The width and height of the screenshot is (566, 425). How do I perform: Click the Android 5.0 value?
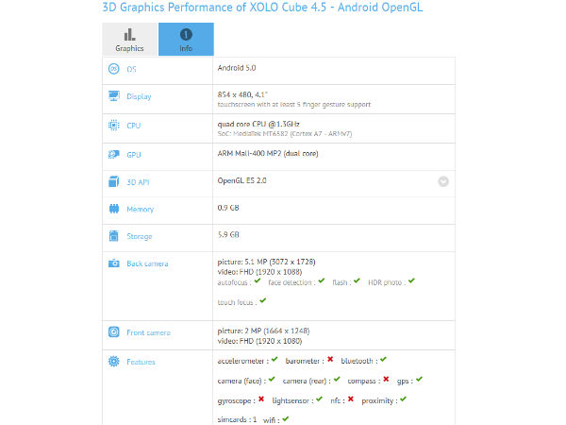coord(237,68)
